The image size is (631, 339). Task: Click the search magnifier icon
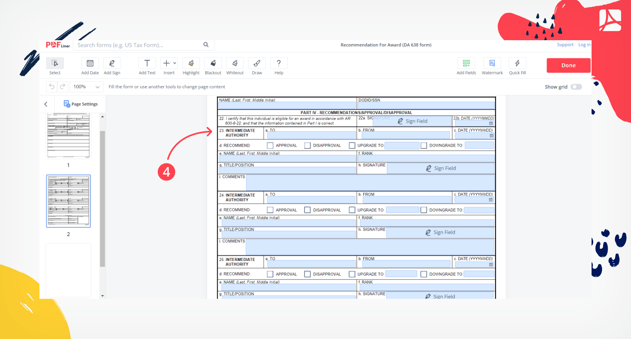[206, 45]
